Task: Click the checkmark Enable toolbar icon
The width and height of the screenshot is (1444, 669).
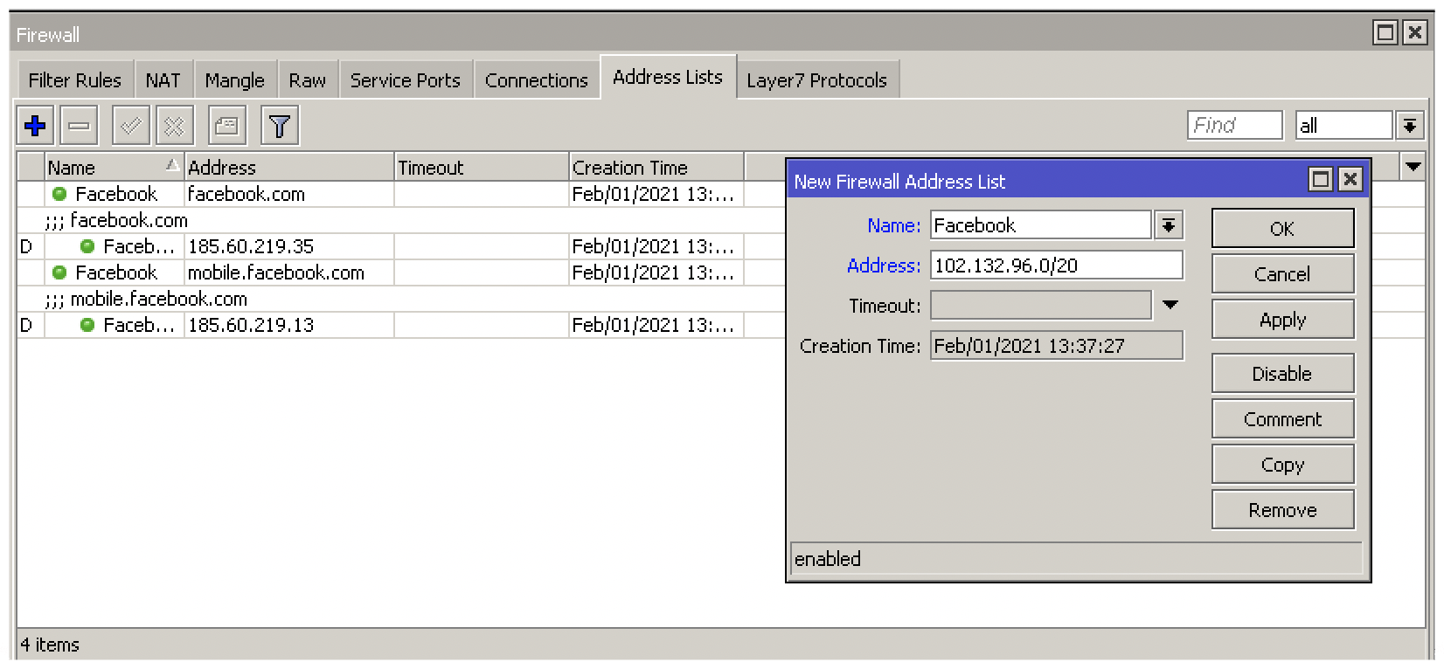Action: pyautogui.click(x=131, y=127)
